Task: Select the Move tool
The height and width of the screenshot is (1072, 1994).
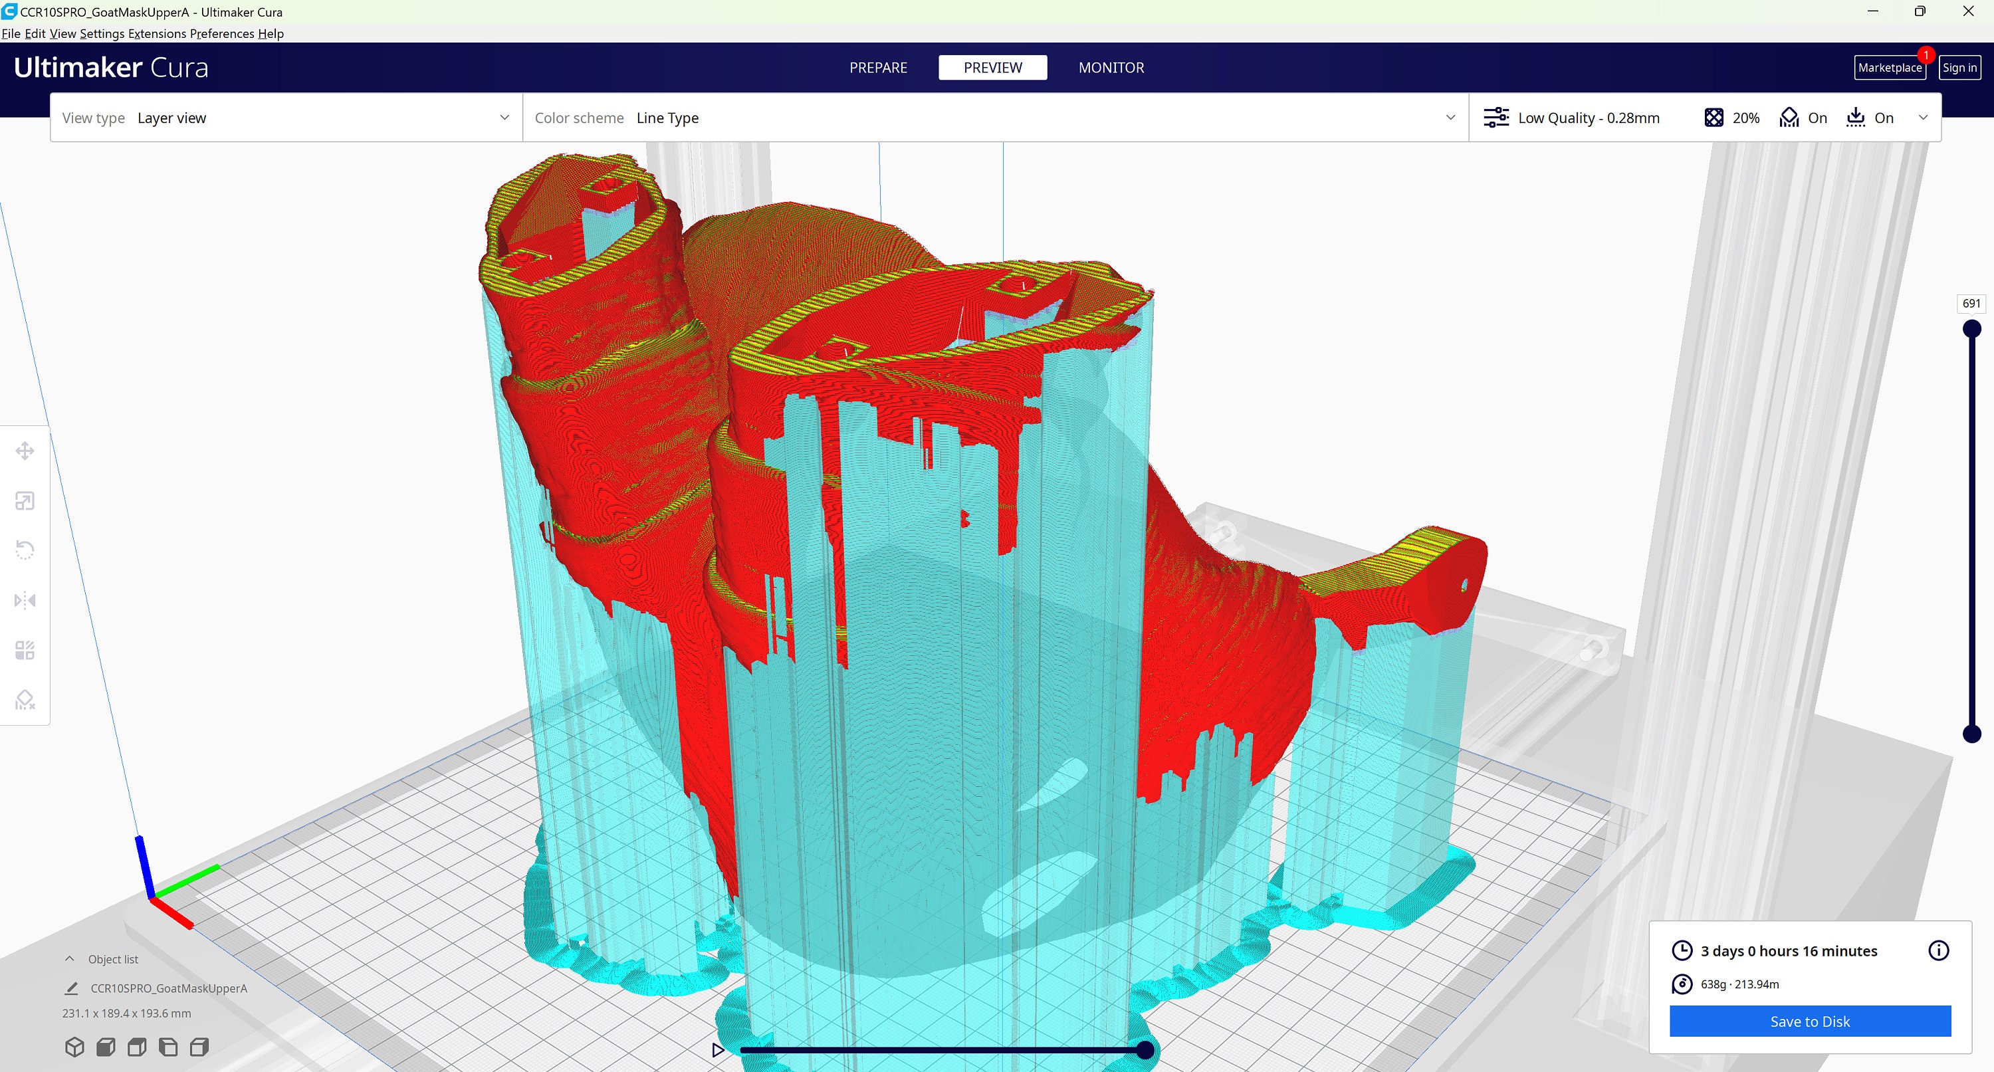Action: click(x=25, y=450)
